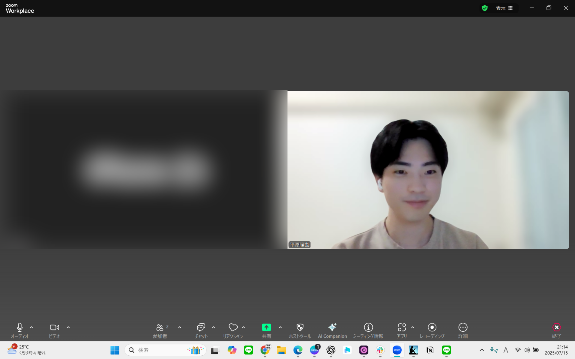Mute the microphone via オーディオ button

click(x=20, y=330)
